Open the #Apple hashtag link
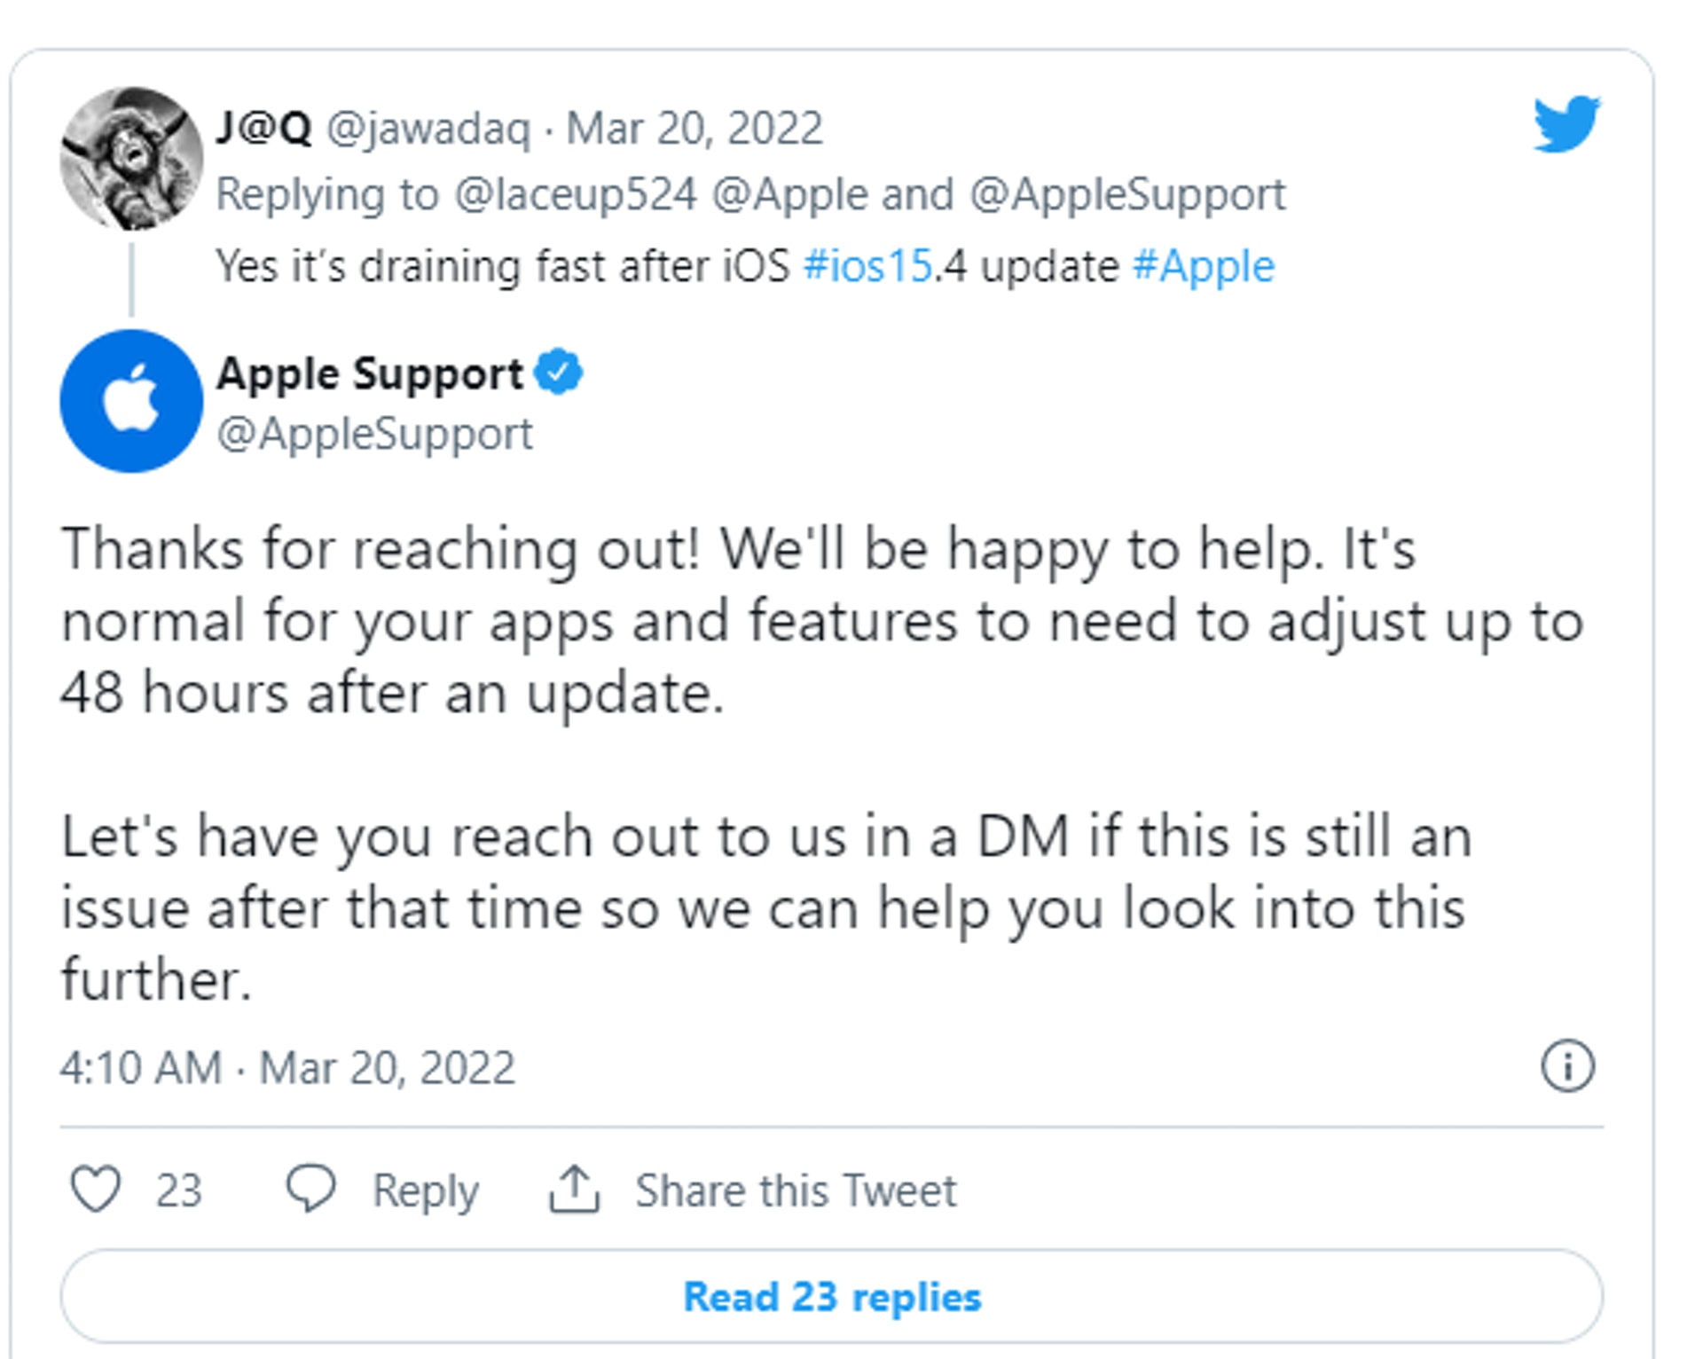The width and height of the screenshot is (1703, 1359). point(1204,266)
